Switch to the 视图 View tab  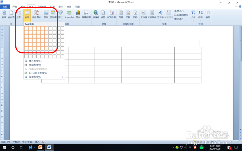[77, 7]
